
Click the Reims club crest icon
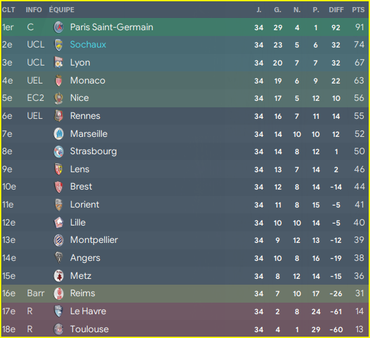coord(59,294)
